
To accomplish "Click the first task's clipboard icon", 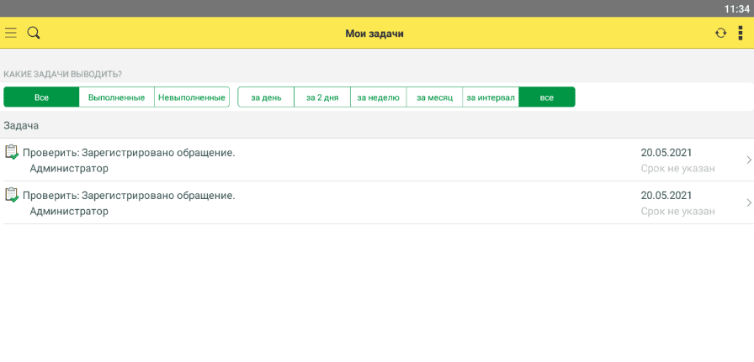I will click(12, 152).
